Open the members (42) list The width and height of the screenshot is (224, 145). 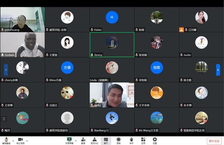pos(94,141)
